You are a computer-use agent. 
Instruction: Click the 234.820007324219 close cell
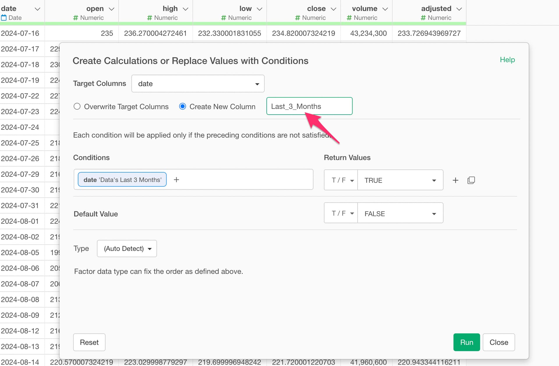click(304, 33)
